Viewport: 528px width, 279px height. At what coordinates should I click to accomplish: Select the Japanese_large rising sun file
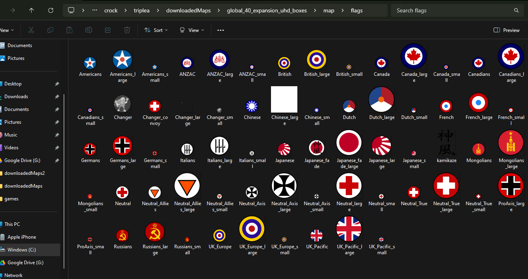[381, 146]
